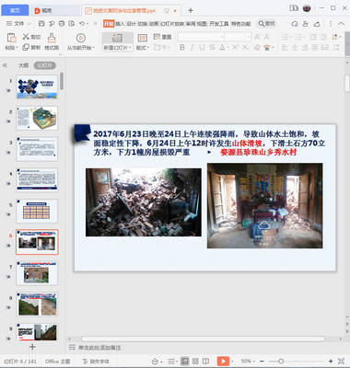
Task: Apply italic formatting with the I button
Action: (x=192, y=47)
